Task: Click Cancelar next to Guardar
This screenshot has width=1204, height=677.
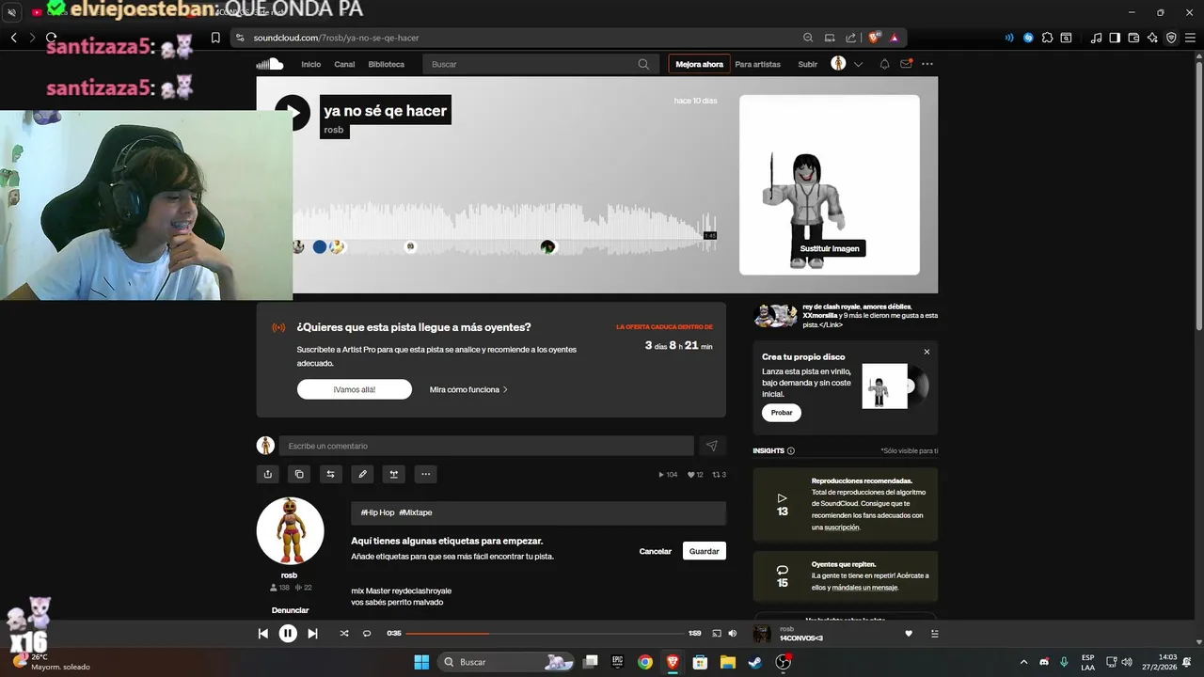Action: pyautogui.click(x=656, y=551)
